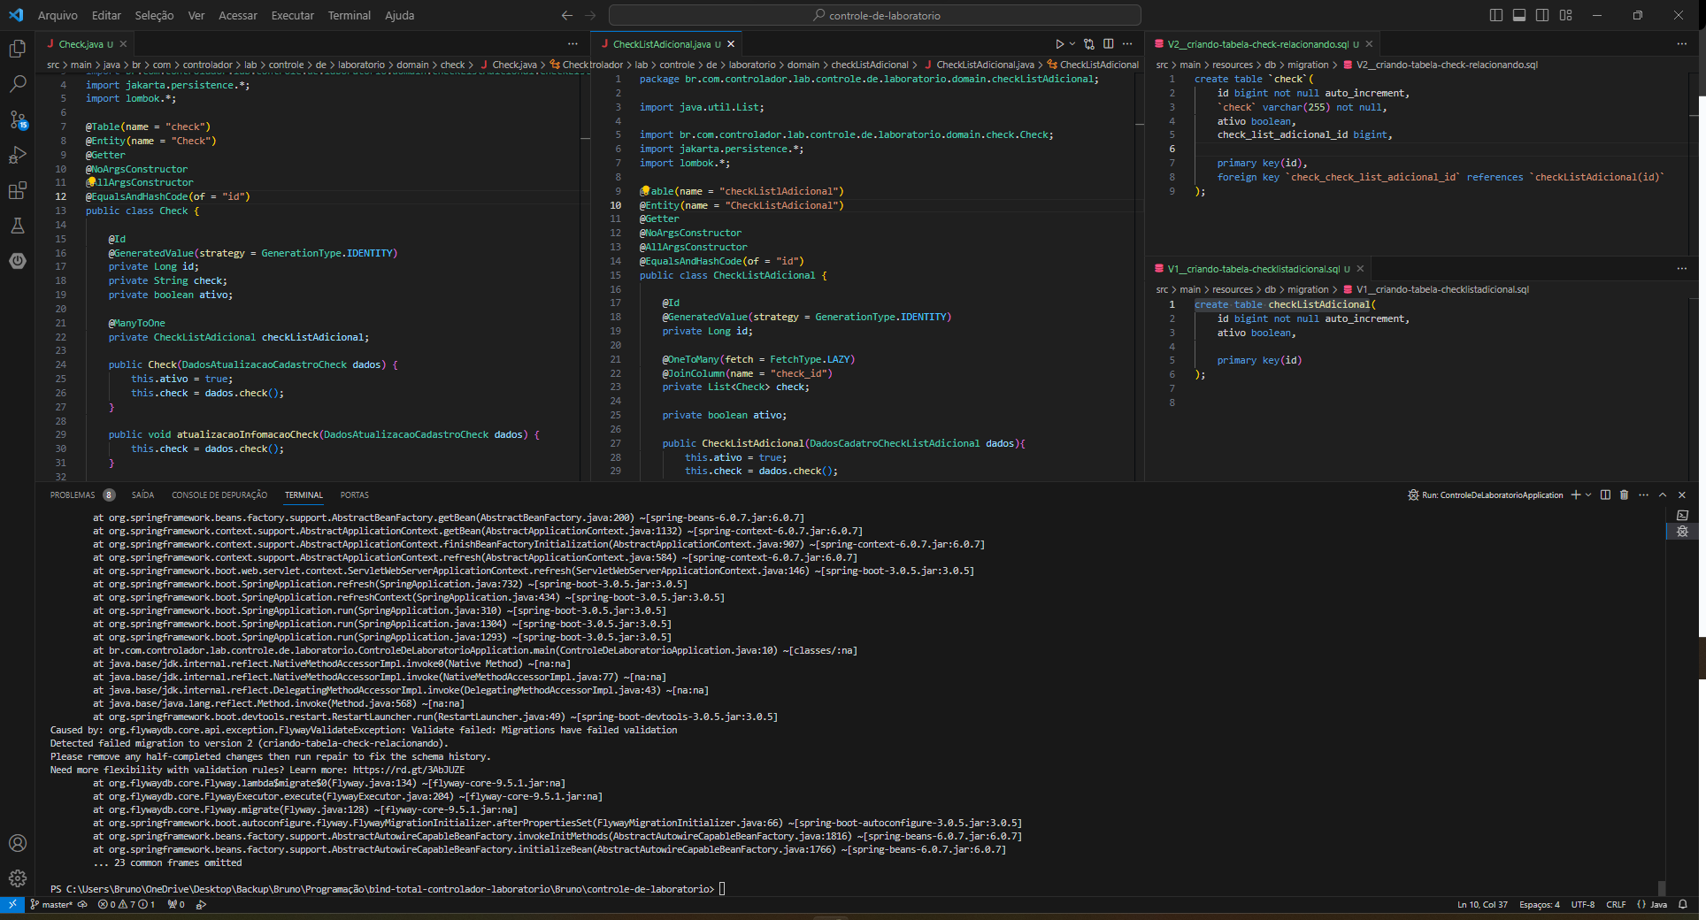The image size is (1706, 920).
Task: Change indentation Espaços: 4 setting
Action: 1540,904
